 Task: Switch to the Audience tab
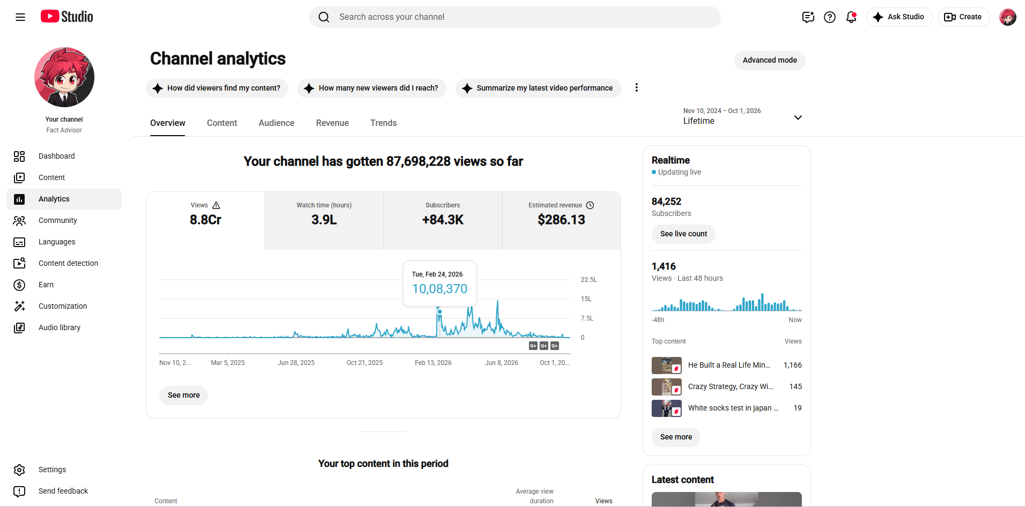(276, 123)
